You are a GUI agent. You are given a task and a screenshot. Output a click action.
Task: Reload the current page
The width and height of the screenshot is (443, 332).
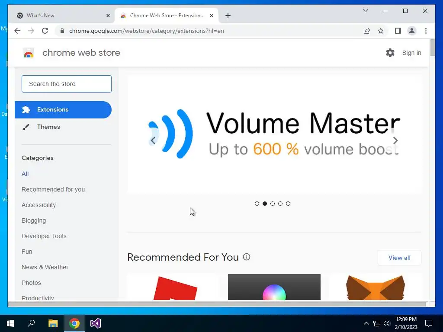coord(45,31)
